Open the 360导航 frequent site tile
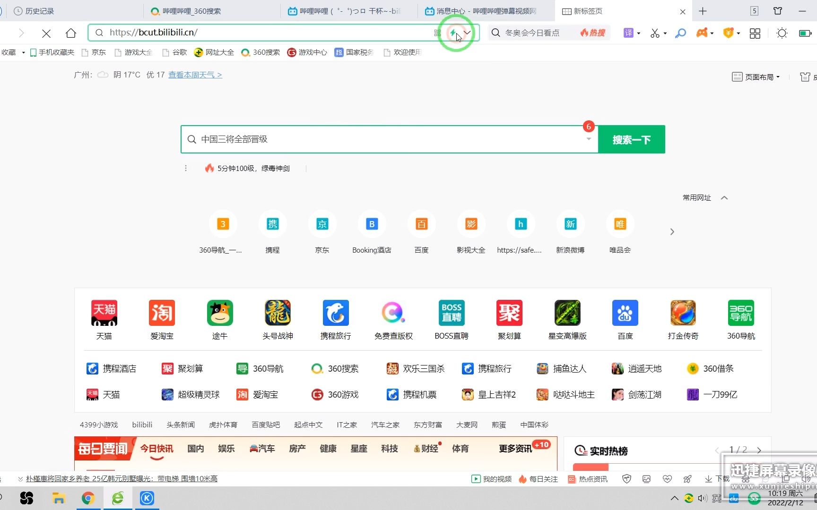This screenshot has height=510, width=817. click(223, 232)
